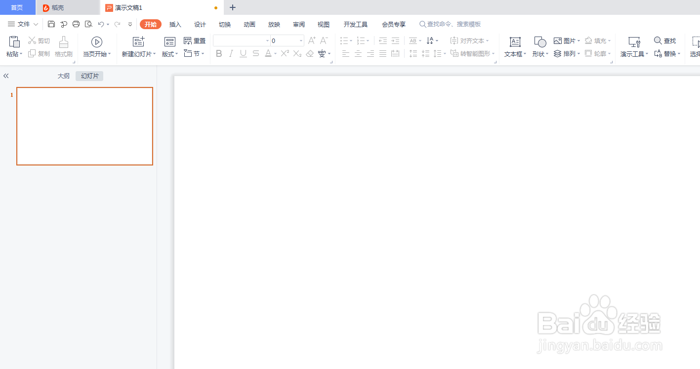
Task: Toggle Bold formatting
Action: click(219, 53)
